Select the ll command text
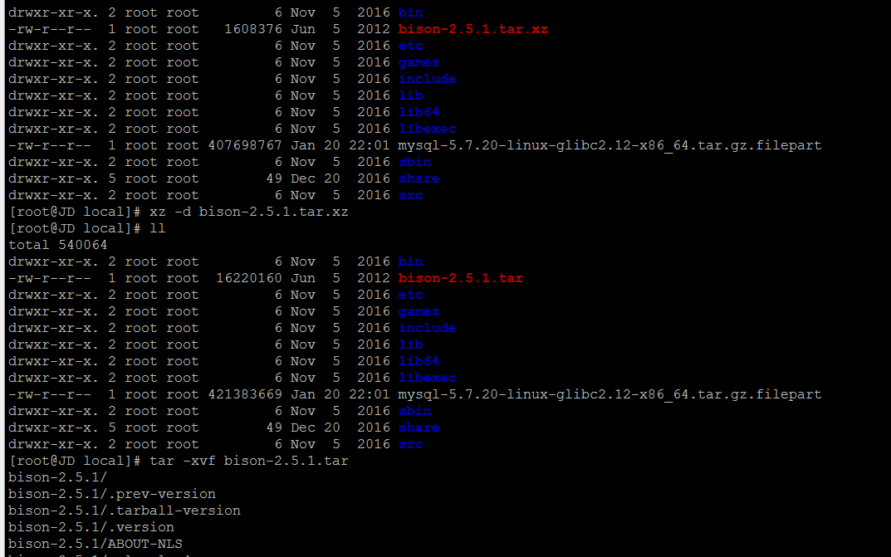Viewport: 891px width, 557px height. pos(158,227)
